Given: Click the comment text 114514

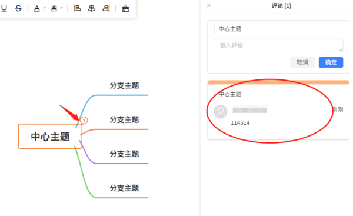Looking at the screenshot, I should coord(240,123).
